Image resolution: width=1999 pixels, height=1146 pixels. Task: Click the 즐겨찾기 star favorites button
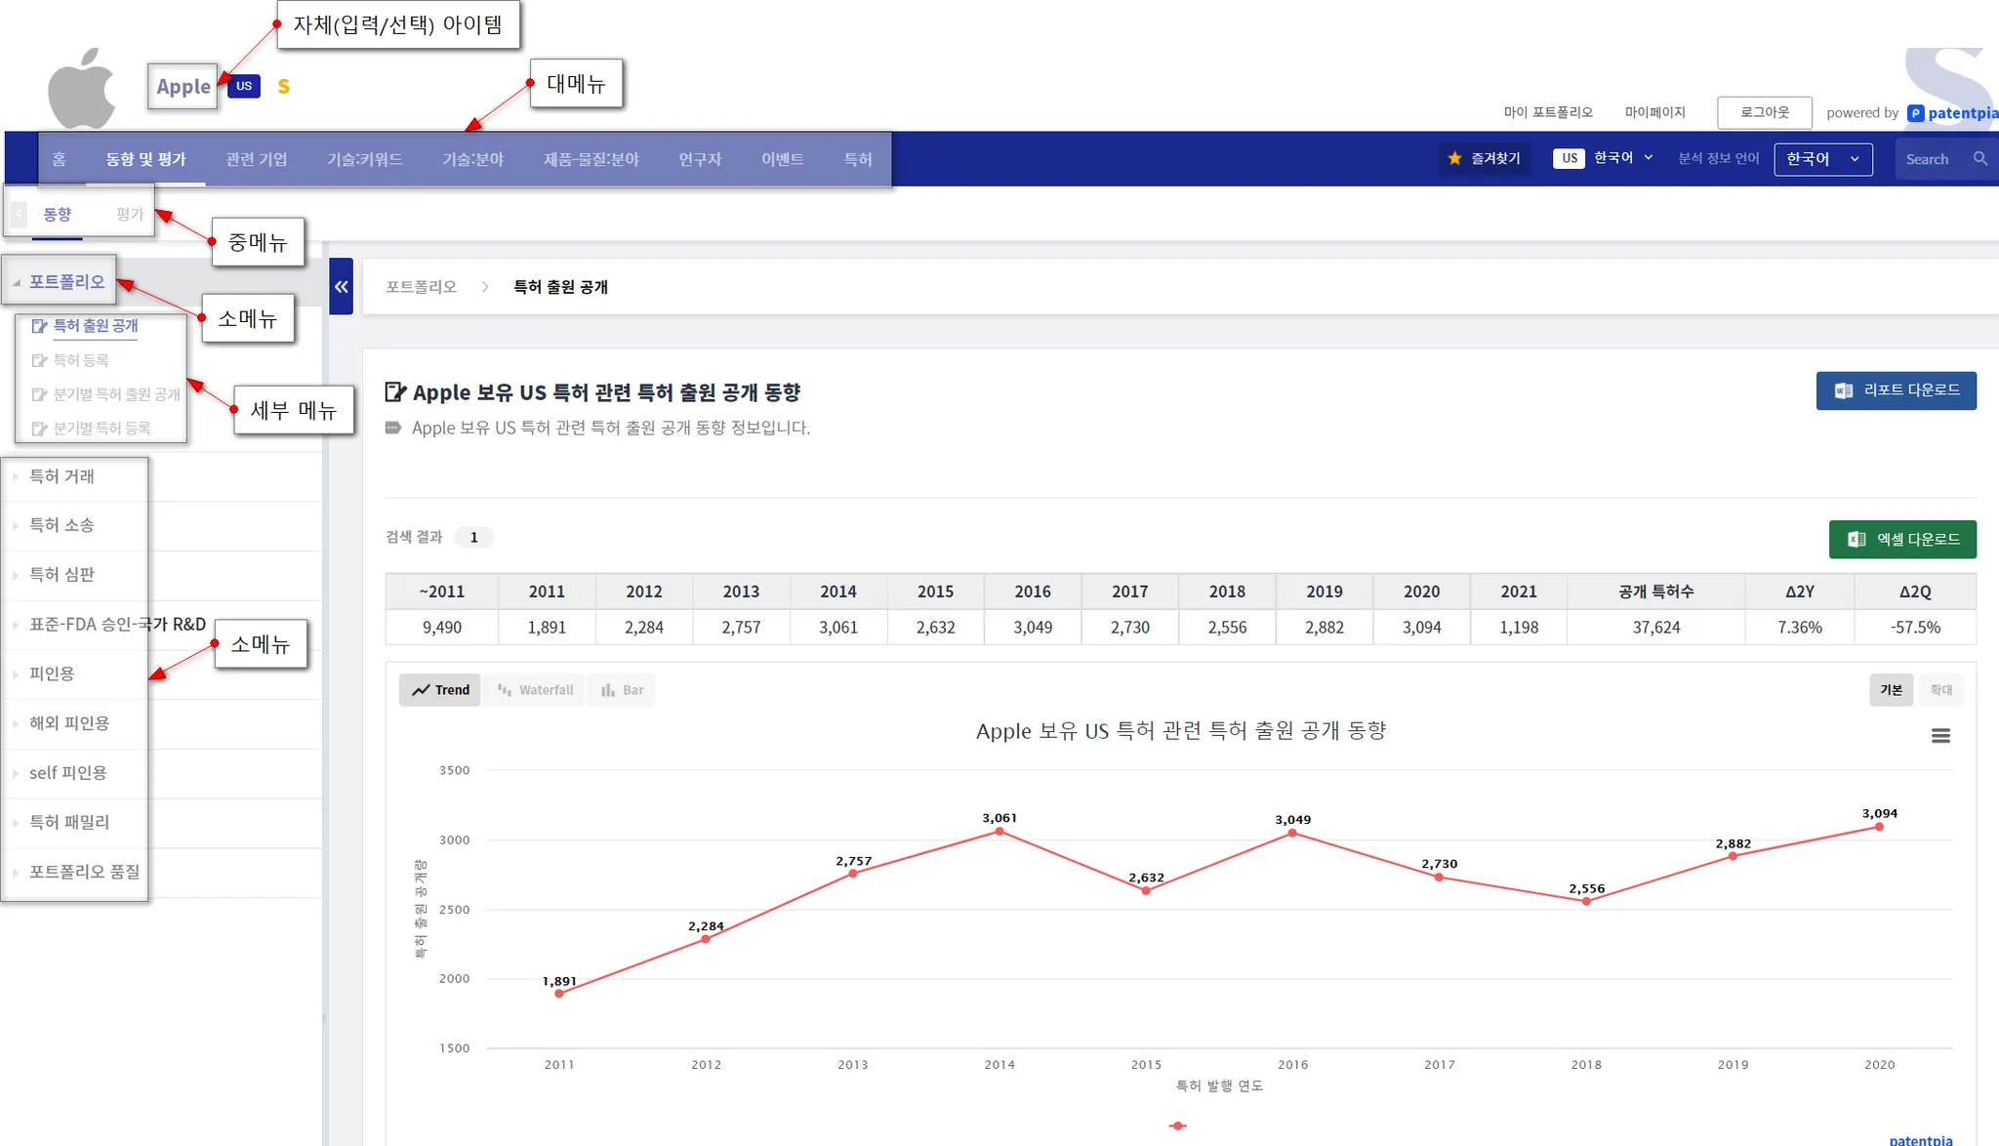[x=1485, y=159]
